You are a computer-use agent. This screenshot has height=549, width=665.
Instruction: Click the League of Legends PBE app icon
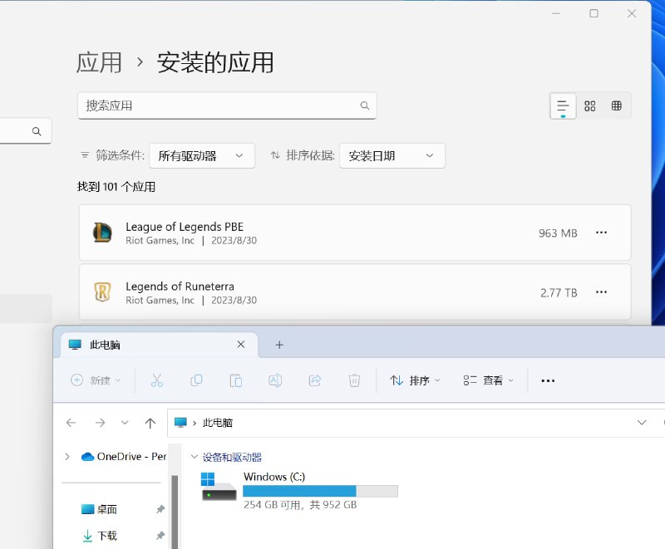click(102, 233)
